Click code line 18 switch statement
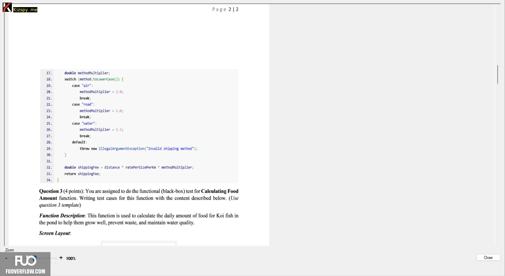The height and width of the screenshot is (276, 505). tap(94, 79)
